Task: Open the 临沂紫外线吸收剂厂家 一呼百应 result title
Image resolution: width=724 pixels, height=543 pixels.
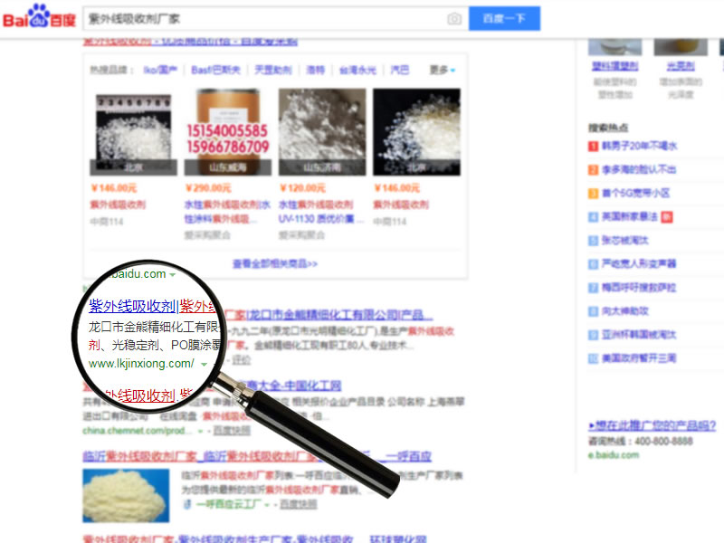Action: (x=257, y=456)
